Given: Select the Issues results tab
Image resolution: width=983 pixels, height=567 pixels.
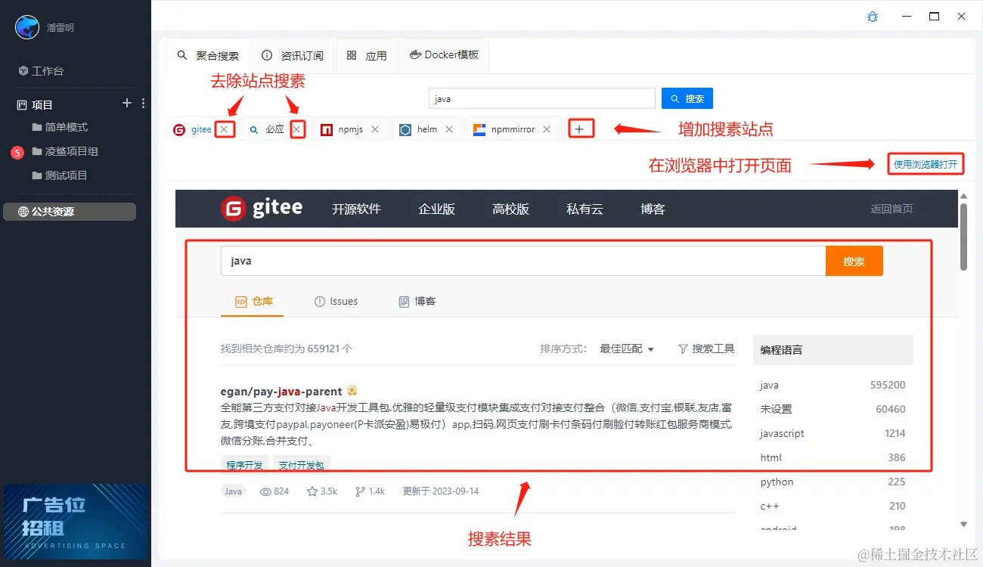Looking at the screenshot, I should (336, 301).
